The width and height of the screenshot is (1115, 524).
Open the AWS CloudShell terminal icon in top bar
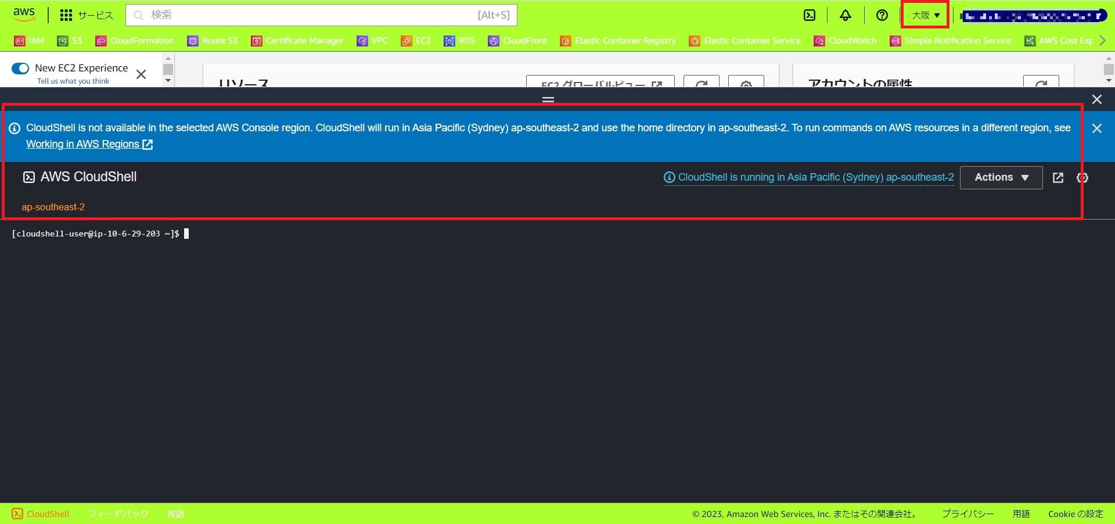810,15
